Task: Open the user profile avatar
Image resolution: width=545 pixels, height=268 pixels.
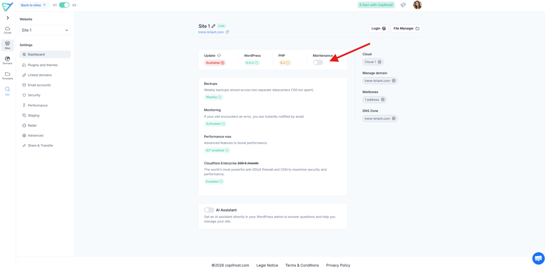Action: tap(417, 5)
